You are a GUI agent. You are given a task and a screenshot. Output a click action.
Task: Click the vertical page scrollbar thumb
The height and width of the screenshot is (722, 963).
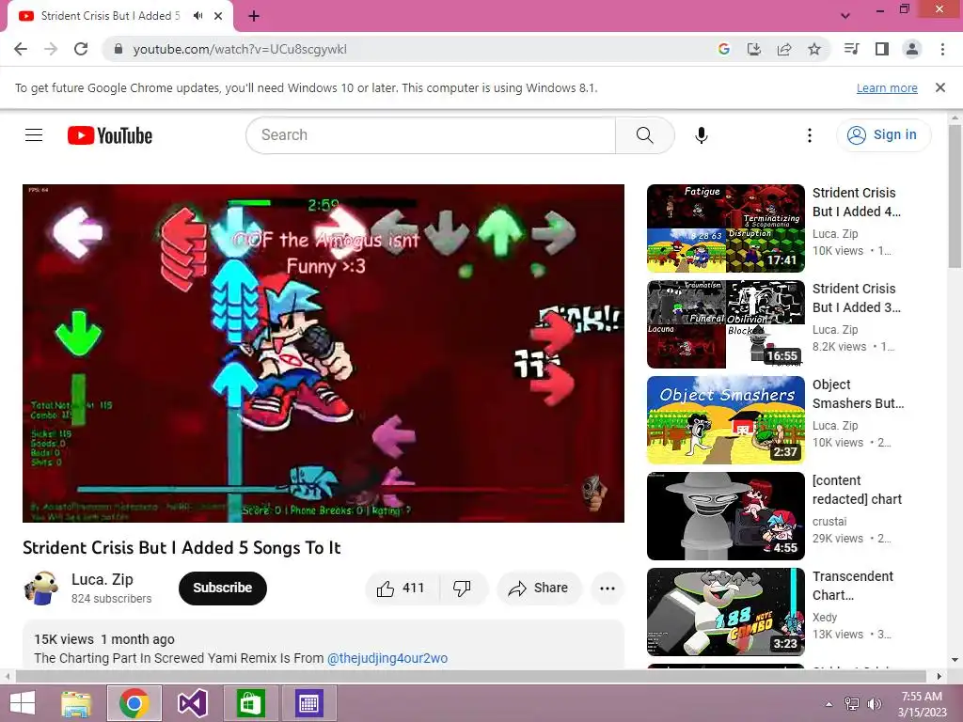click(x=955, y=196)
